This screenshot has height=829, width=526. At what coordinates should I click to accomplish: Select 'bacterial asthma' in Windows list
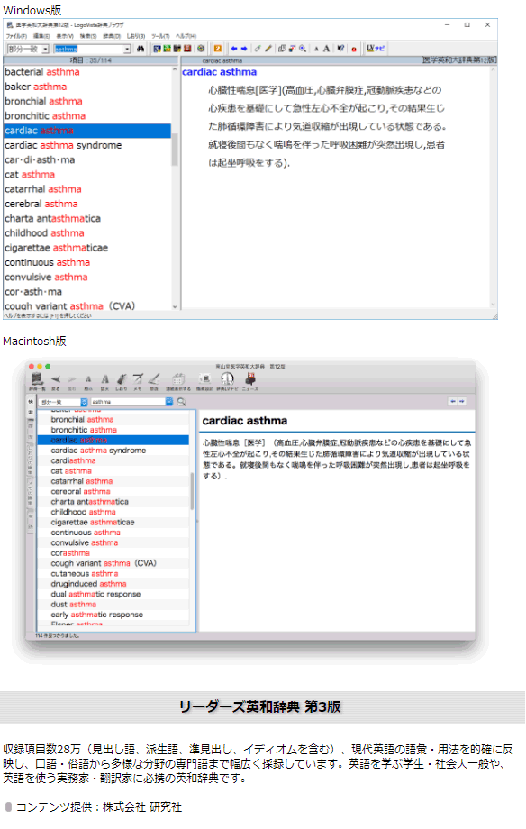pos(42,72)
